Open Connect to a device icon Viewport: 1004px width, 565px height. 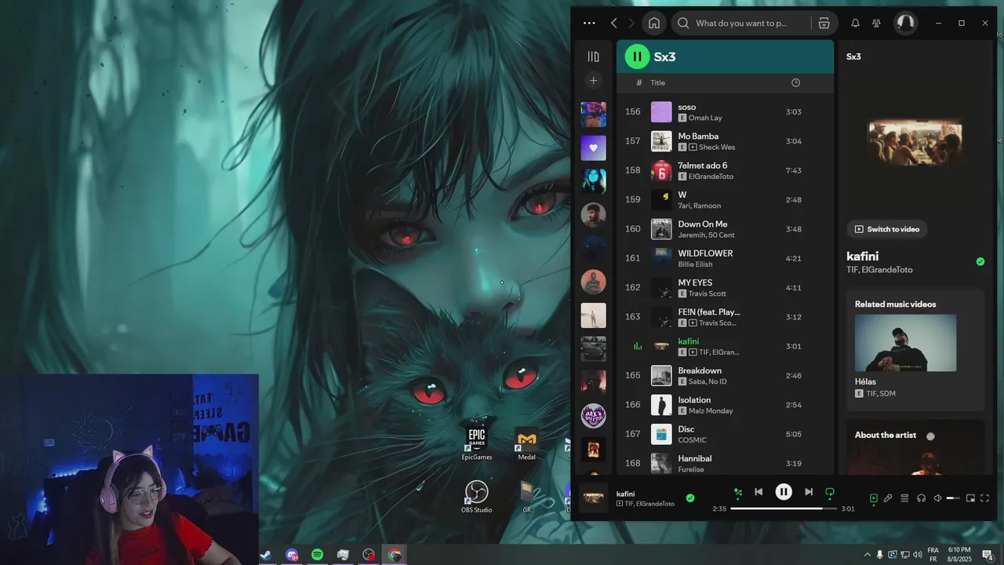pos(921,498)
